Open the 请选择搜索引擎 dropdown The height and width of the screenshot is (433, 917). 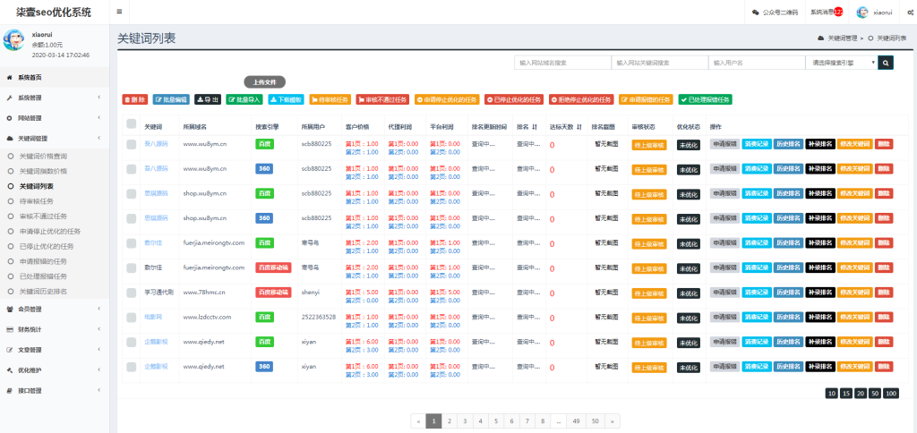[840, 63]
